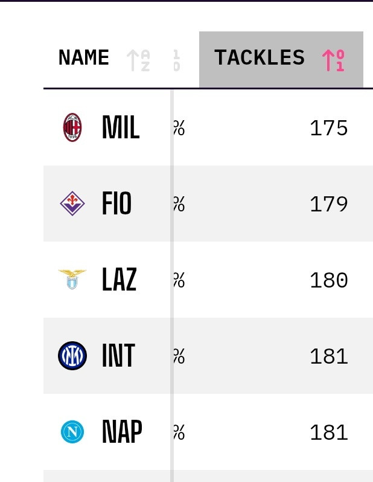Open the INT team link
The image size is (373, 482).
click(118, 356)
